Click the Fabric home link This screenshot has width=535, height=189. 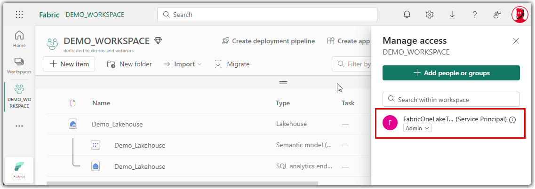pyautogui.click(x=49, y=15)
